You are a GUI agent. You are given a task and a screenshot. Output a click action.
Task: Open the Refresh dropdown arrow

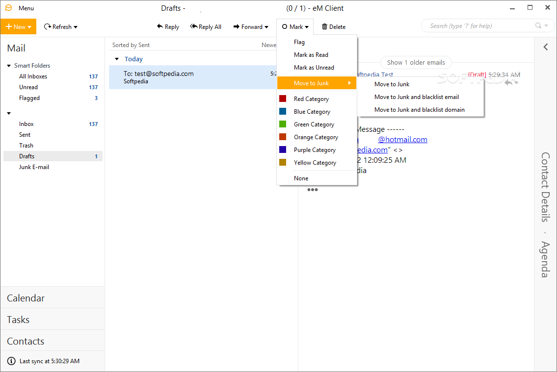coord(76,27)
